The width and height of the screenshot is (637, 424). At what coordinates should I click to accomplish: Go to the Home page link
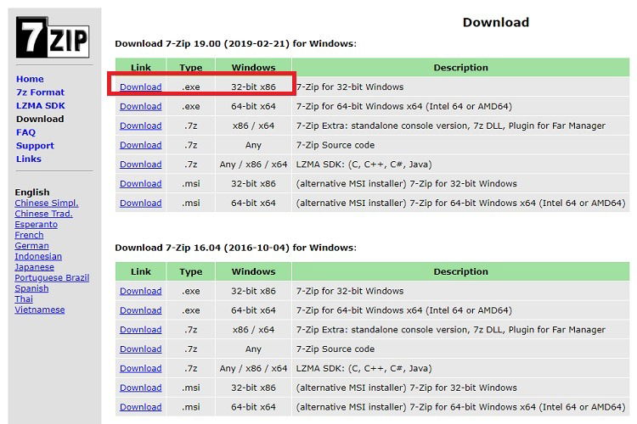click(x=30, y=79)
